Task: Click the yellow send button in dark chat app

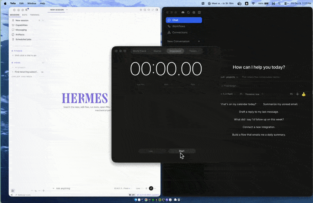Action: point(304,94)
